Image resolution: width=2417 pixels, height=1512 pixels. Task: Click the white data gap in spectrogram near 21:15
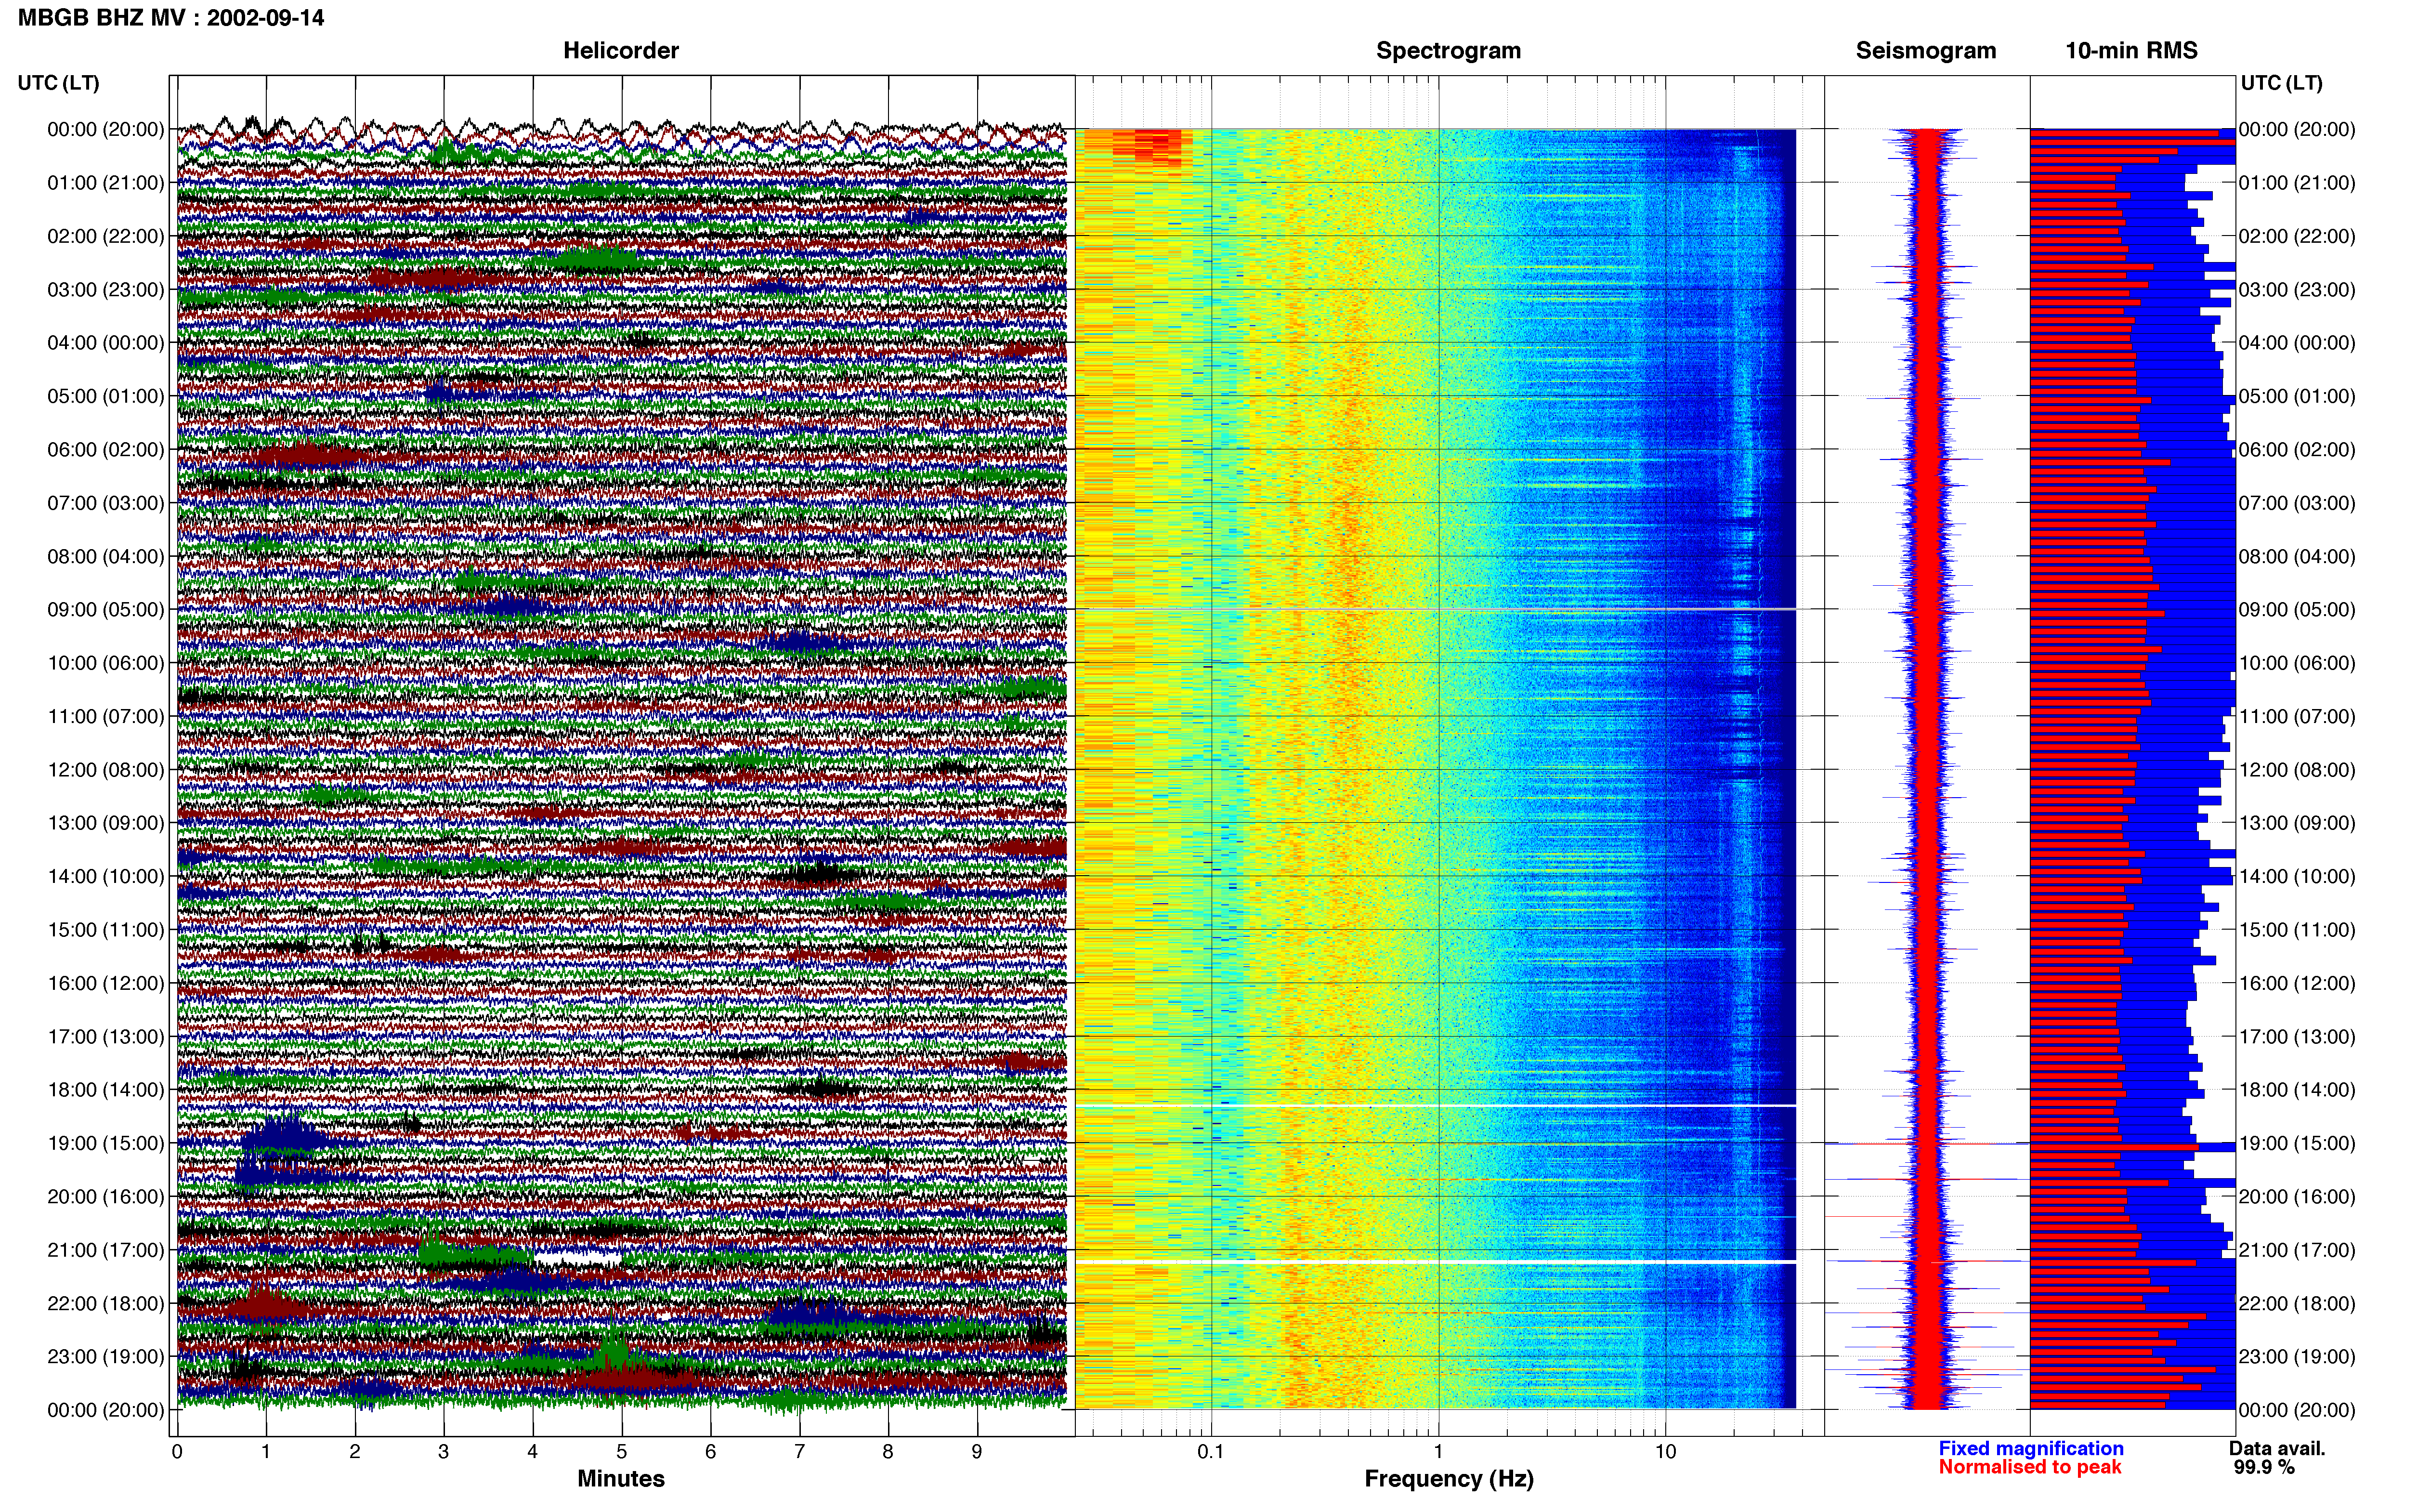[1436, 1263]
